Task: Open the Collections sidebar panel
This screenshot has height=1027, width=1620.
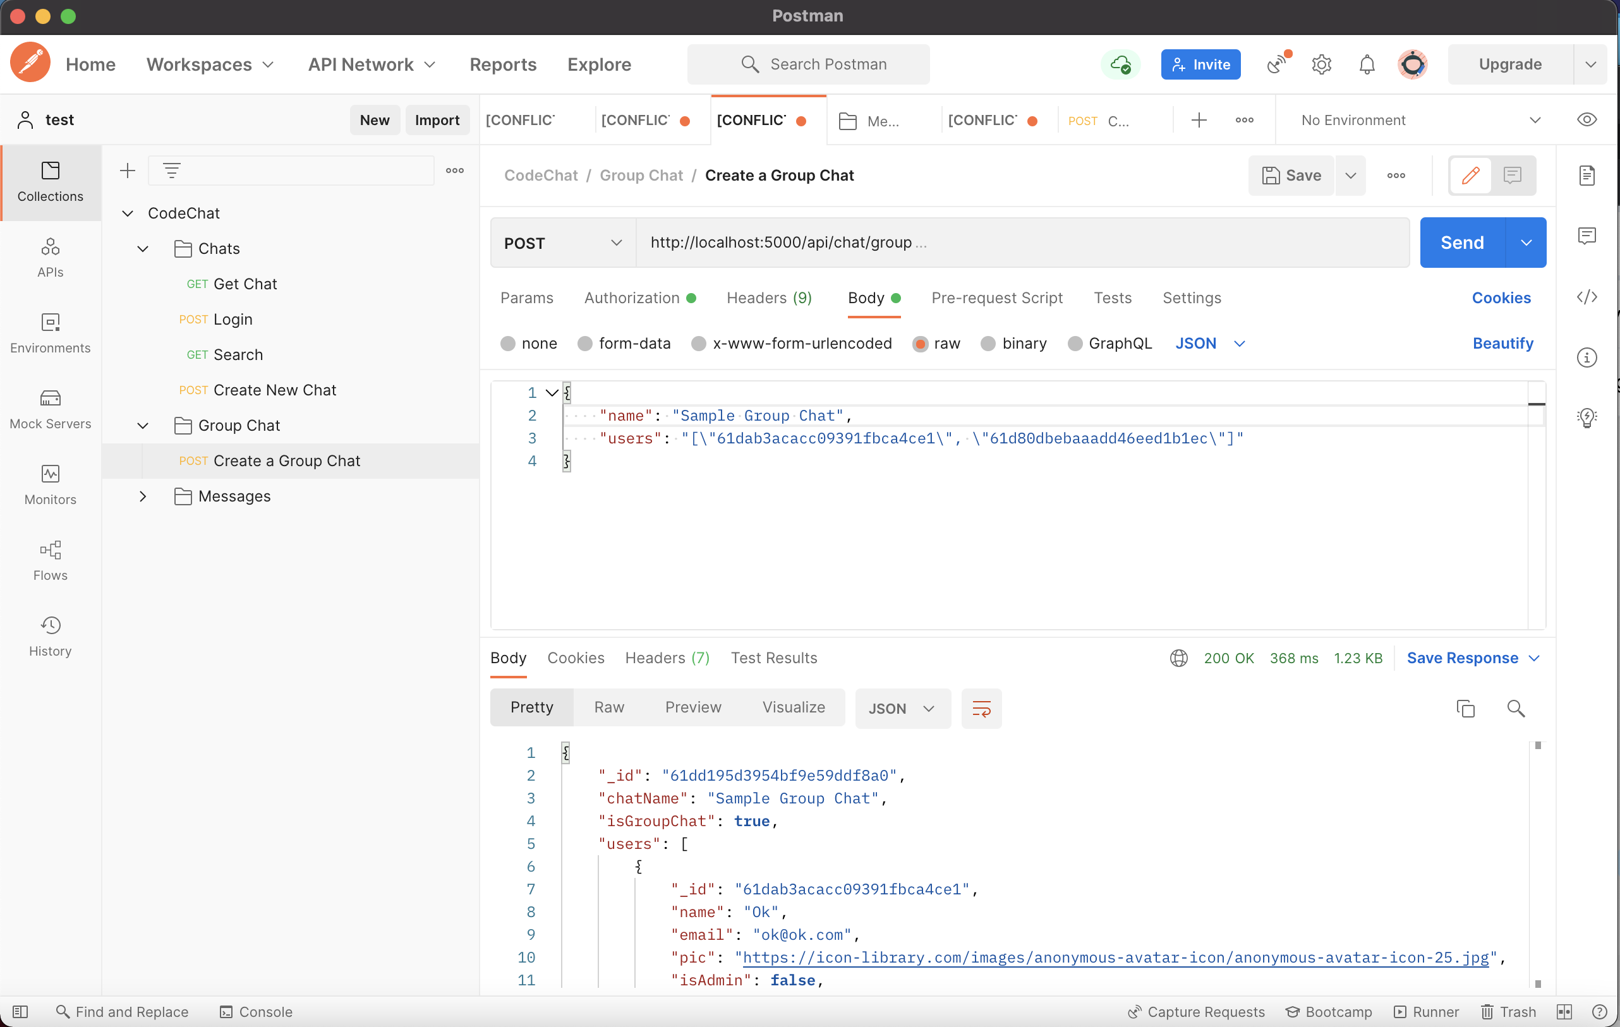Action: point(51,183)
